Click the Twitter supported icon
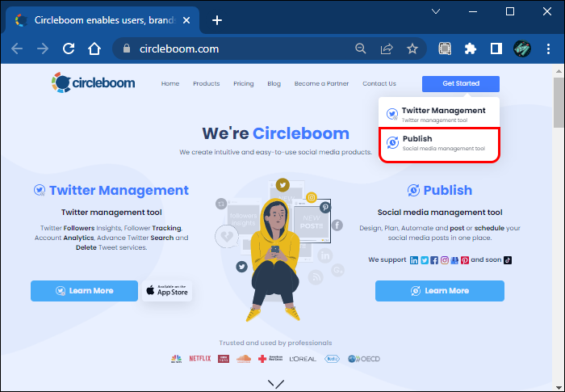The height and width of the screenshot is (392, 565). tap(425, 260)
